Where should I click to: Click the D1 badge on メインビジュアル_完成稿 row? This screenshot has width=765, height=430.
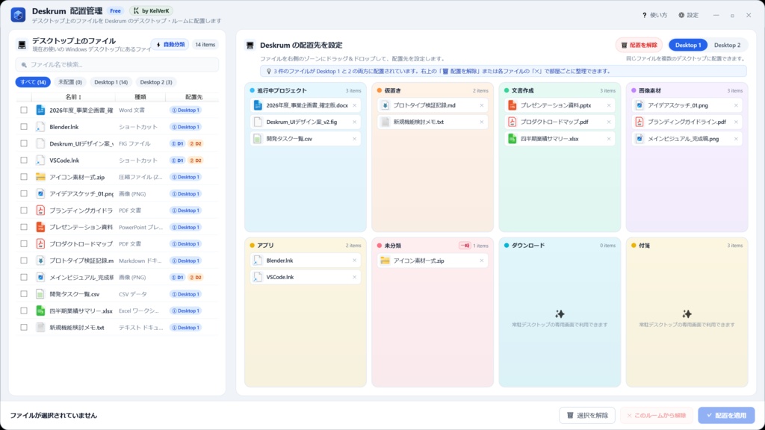[178, 278]
